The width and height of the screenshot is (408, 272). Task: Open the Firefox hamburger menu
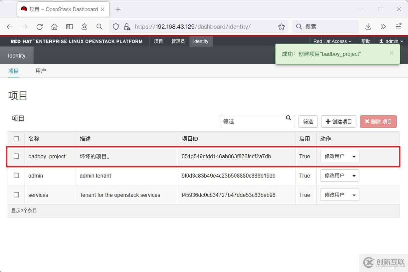(398, 27)
